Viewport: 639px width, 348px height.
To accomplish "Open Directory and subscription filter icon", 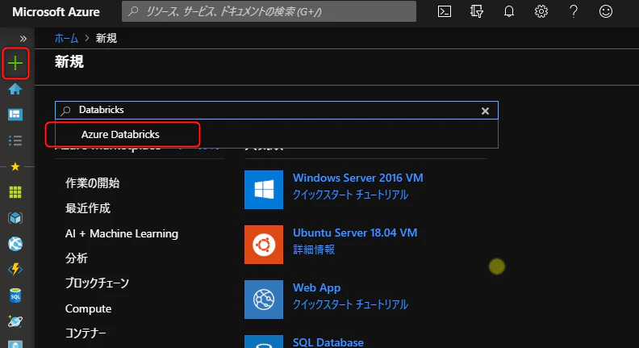I will [x=477, y=11].
